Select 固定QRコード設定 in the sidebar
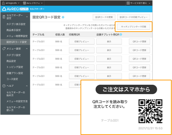This screenshot has height=135, width=172. pyautogui.click(x=15, y=42)
